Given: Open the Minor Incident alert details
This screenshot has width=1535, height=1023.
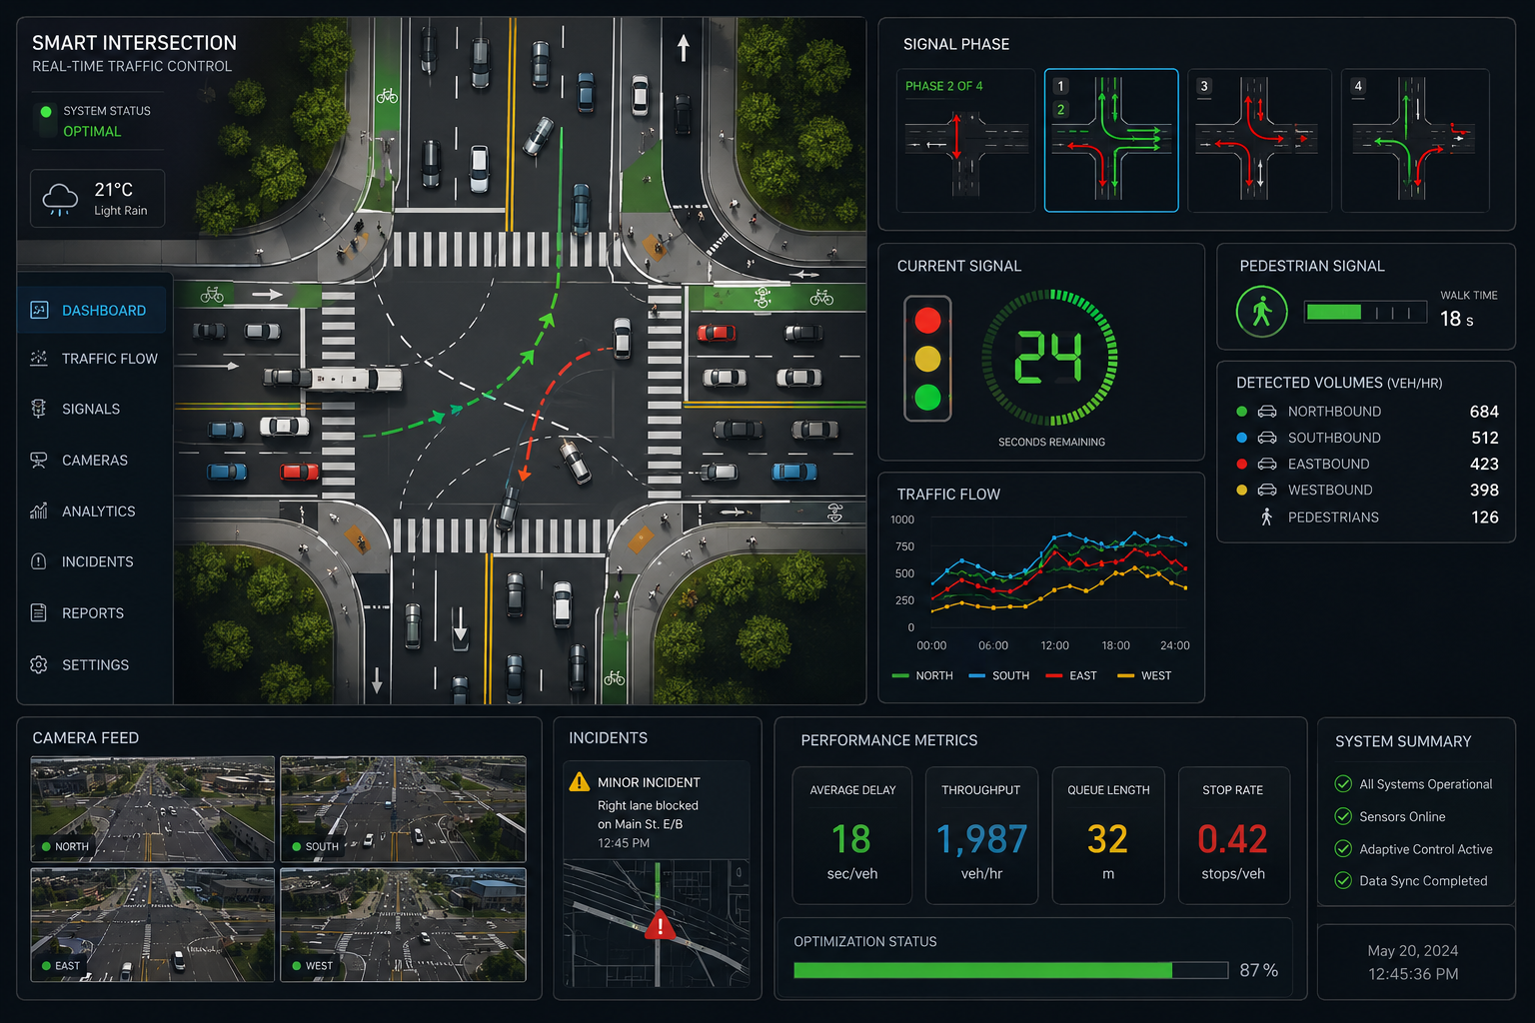Looking at the screenshot, I should (x=657, y=811).
